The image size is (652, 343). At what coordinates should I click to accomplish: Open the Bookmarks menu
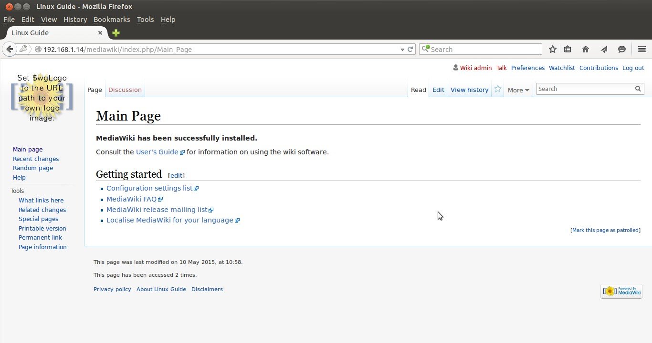pos(112,20)
